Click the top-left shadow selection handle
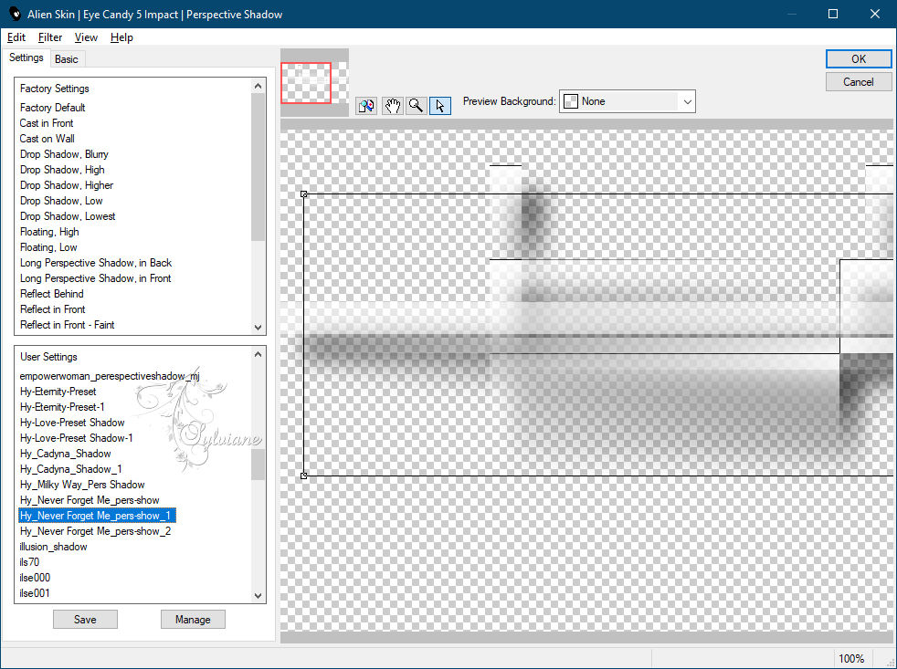The width and height of the screenshot is (897, 669). pyautogui.click(x=304, y=194)
